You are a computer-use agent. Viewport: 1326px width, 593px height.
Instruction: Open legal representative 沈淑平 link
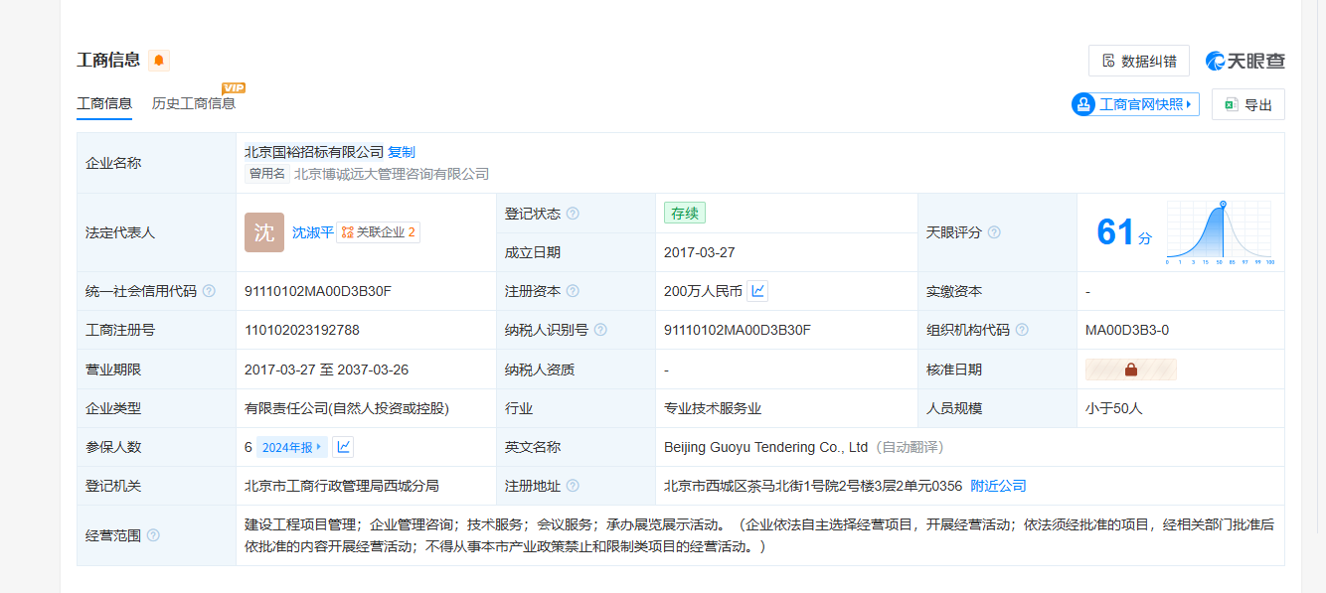point(312,232)
